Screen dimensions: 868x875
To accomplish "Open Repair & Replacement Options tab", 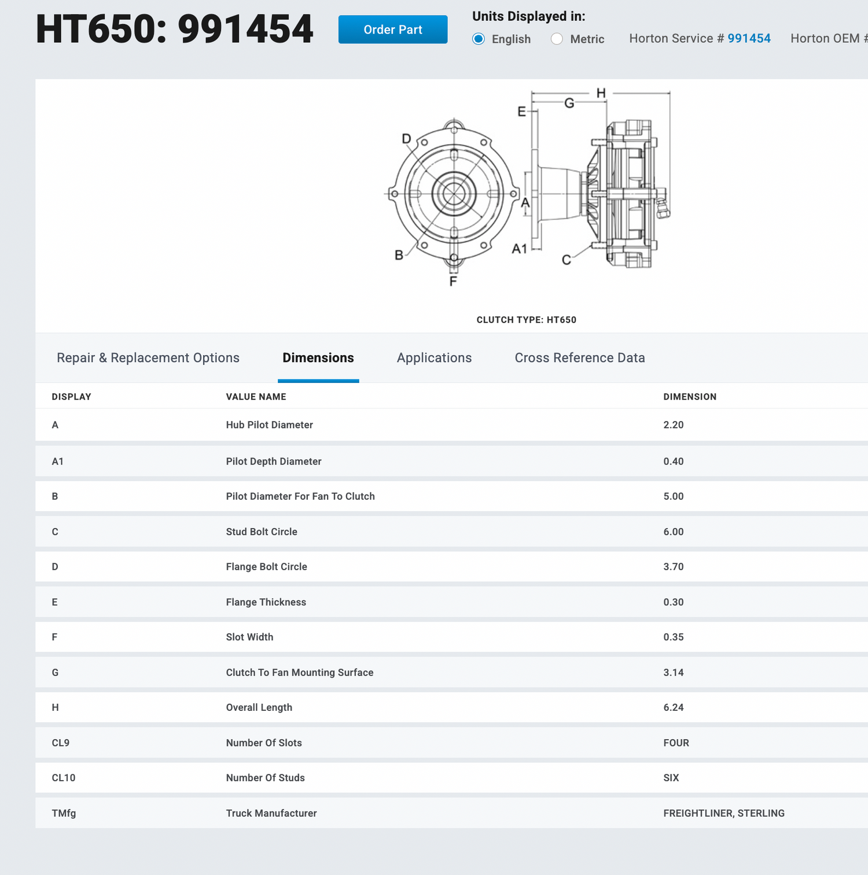I will 148,358.
